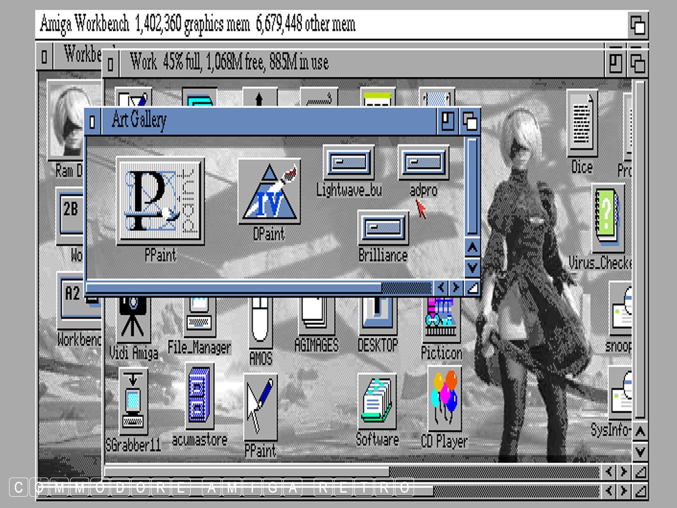Open the Picticon train icon

(x=441, y=321)
